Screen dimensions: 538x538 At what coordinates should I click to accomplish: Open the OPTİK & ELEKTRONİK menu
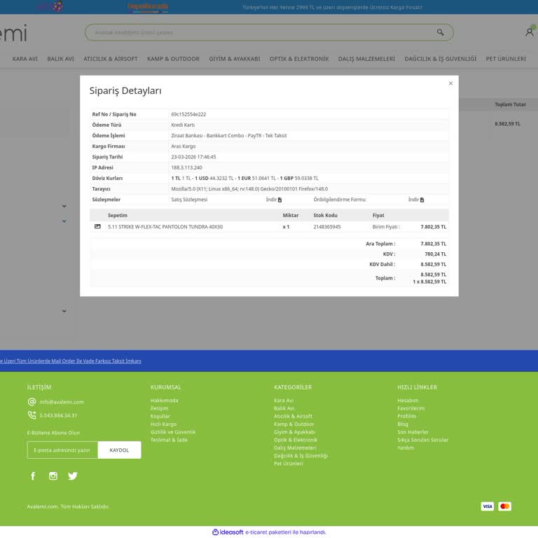[x=299, y=59]
